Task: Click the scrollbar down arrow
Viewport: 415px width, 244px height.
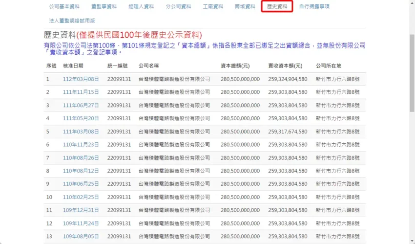Action: pyautogui.click(x=412, y=242)
